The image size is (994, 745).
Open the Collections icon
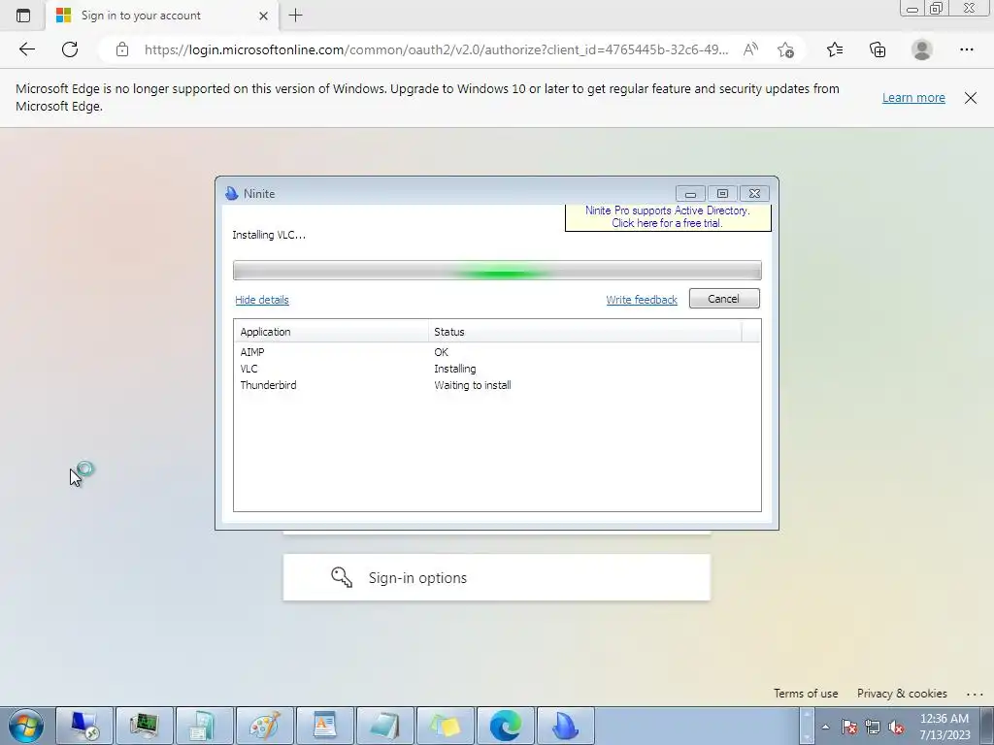[878, 49]
